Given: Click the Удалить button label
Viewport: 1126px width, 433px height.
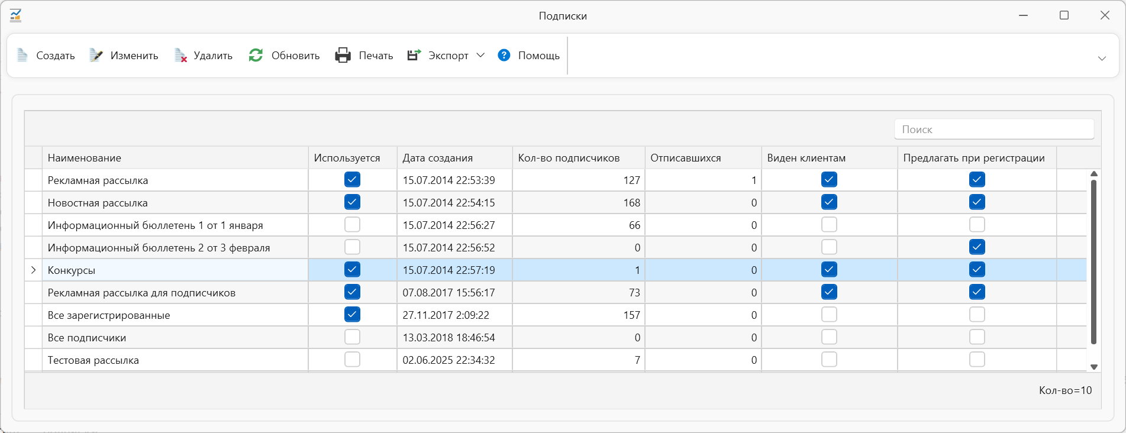Looking at the screenshot, I should click(213, 56).
